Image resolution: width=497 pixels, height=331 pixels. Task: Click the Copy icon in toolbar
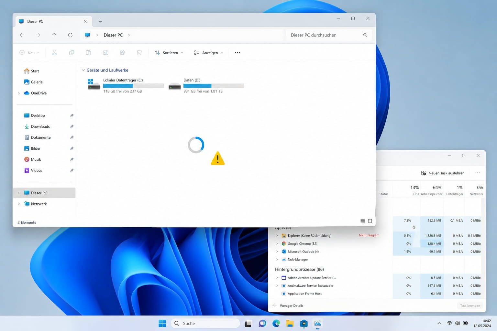[x=72, y=53]
